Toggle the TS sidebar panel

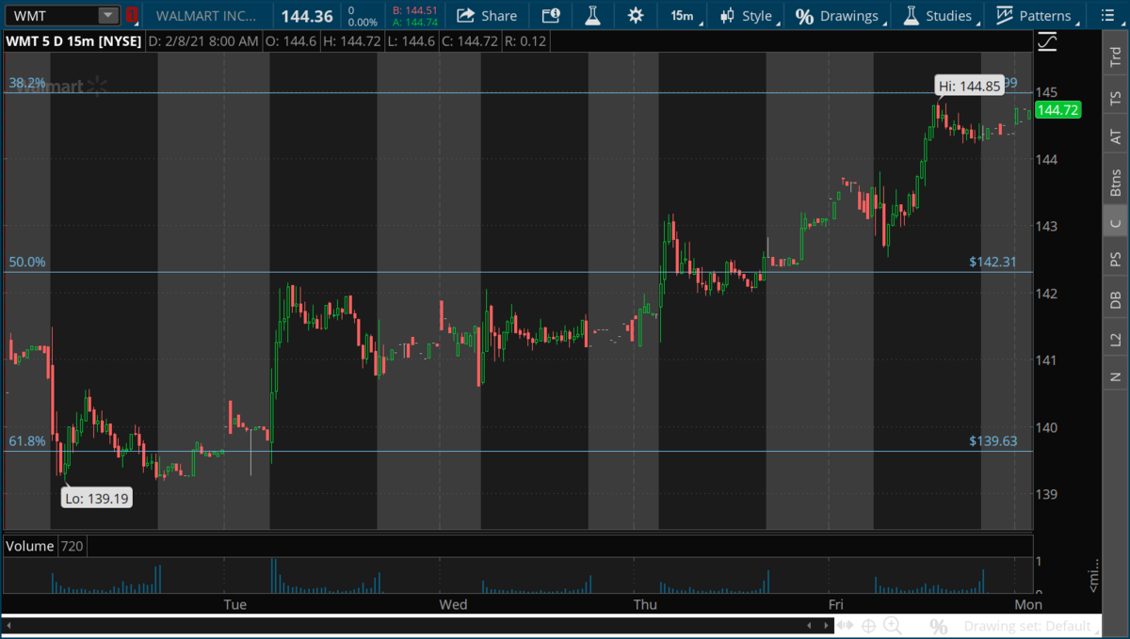click(1116, 97)
